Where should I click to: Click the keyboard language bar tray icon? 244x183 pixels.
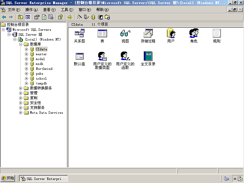[226, 179]
